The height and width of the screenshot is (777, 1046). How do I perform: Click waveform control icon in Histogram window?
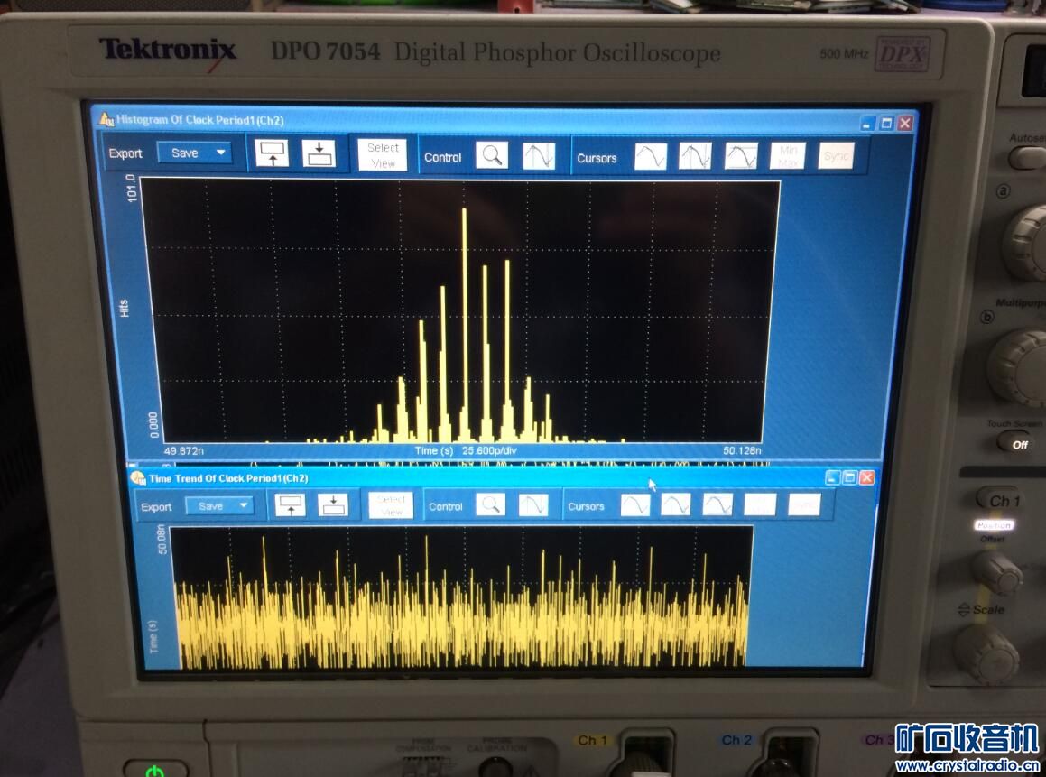pyautogui.click(x=539, y=157)
